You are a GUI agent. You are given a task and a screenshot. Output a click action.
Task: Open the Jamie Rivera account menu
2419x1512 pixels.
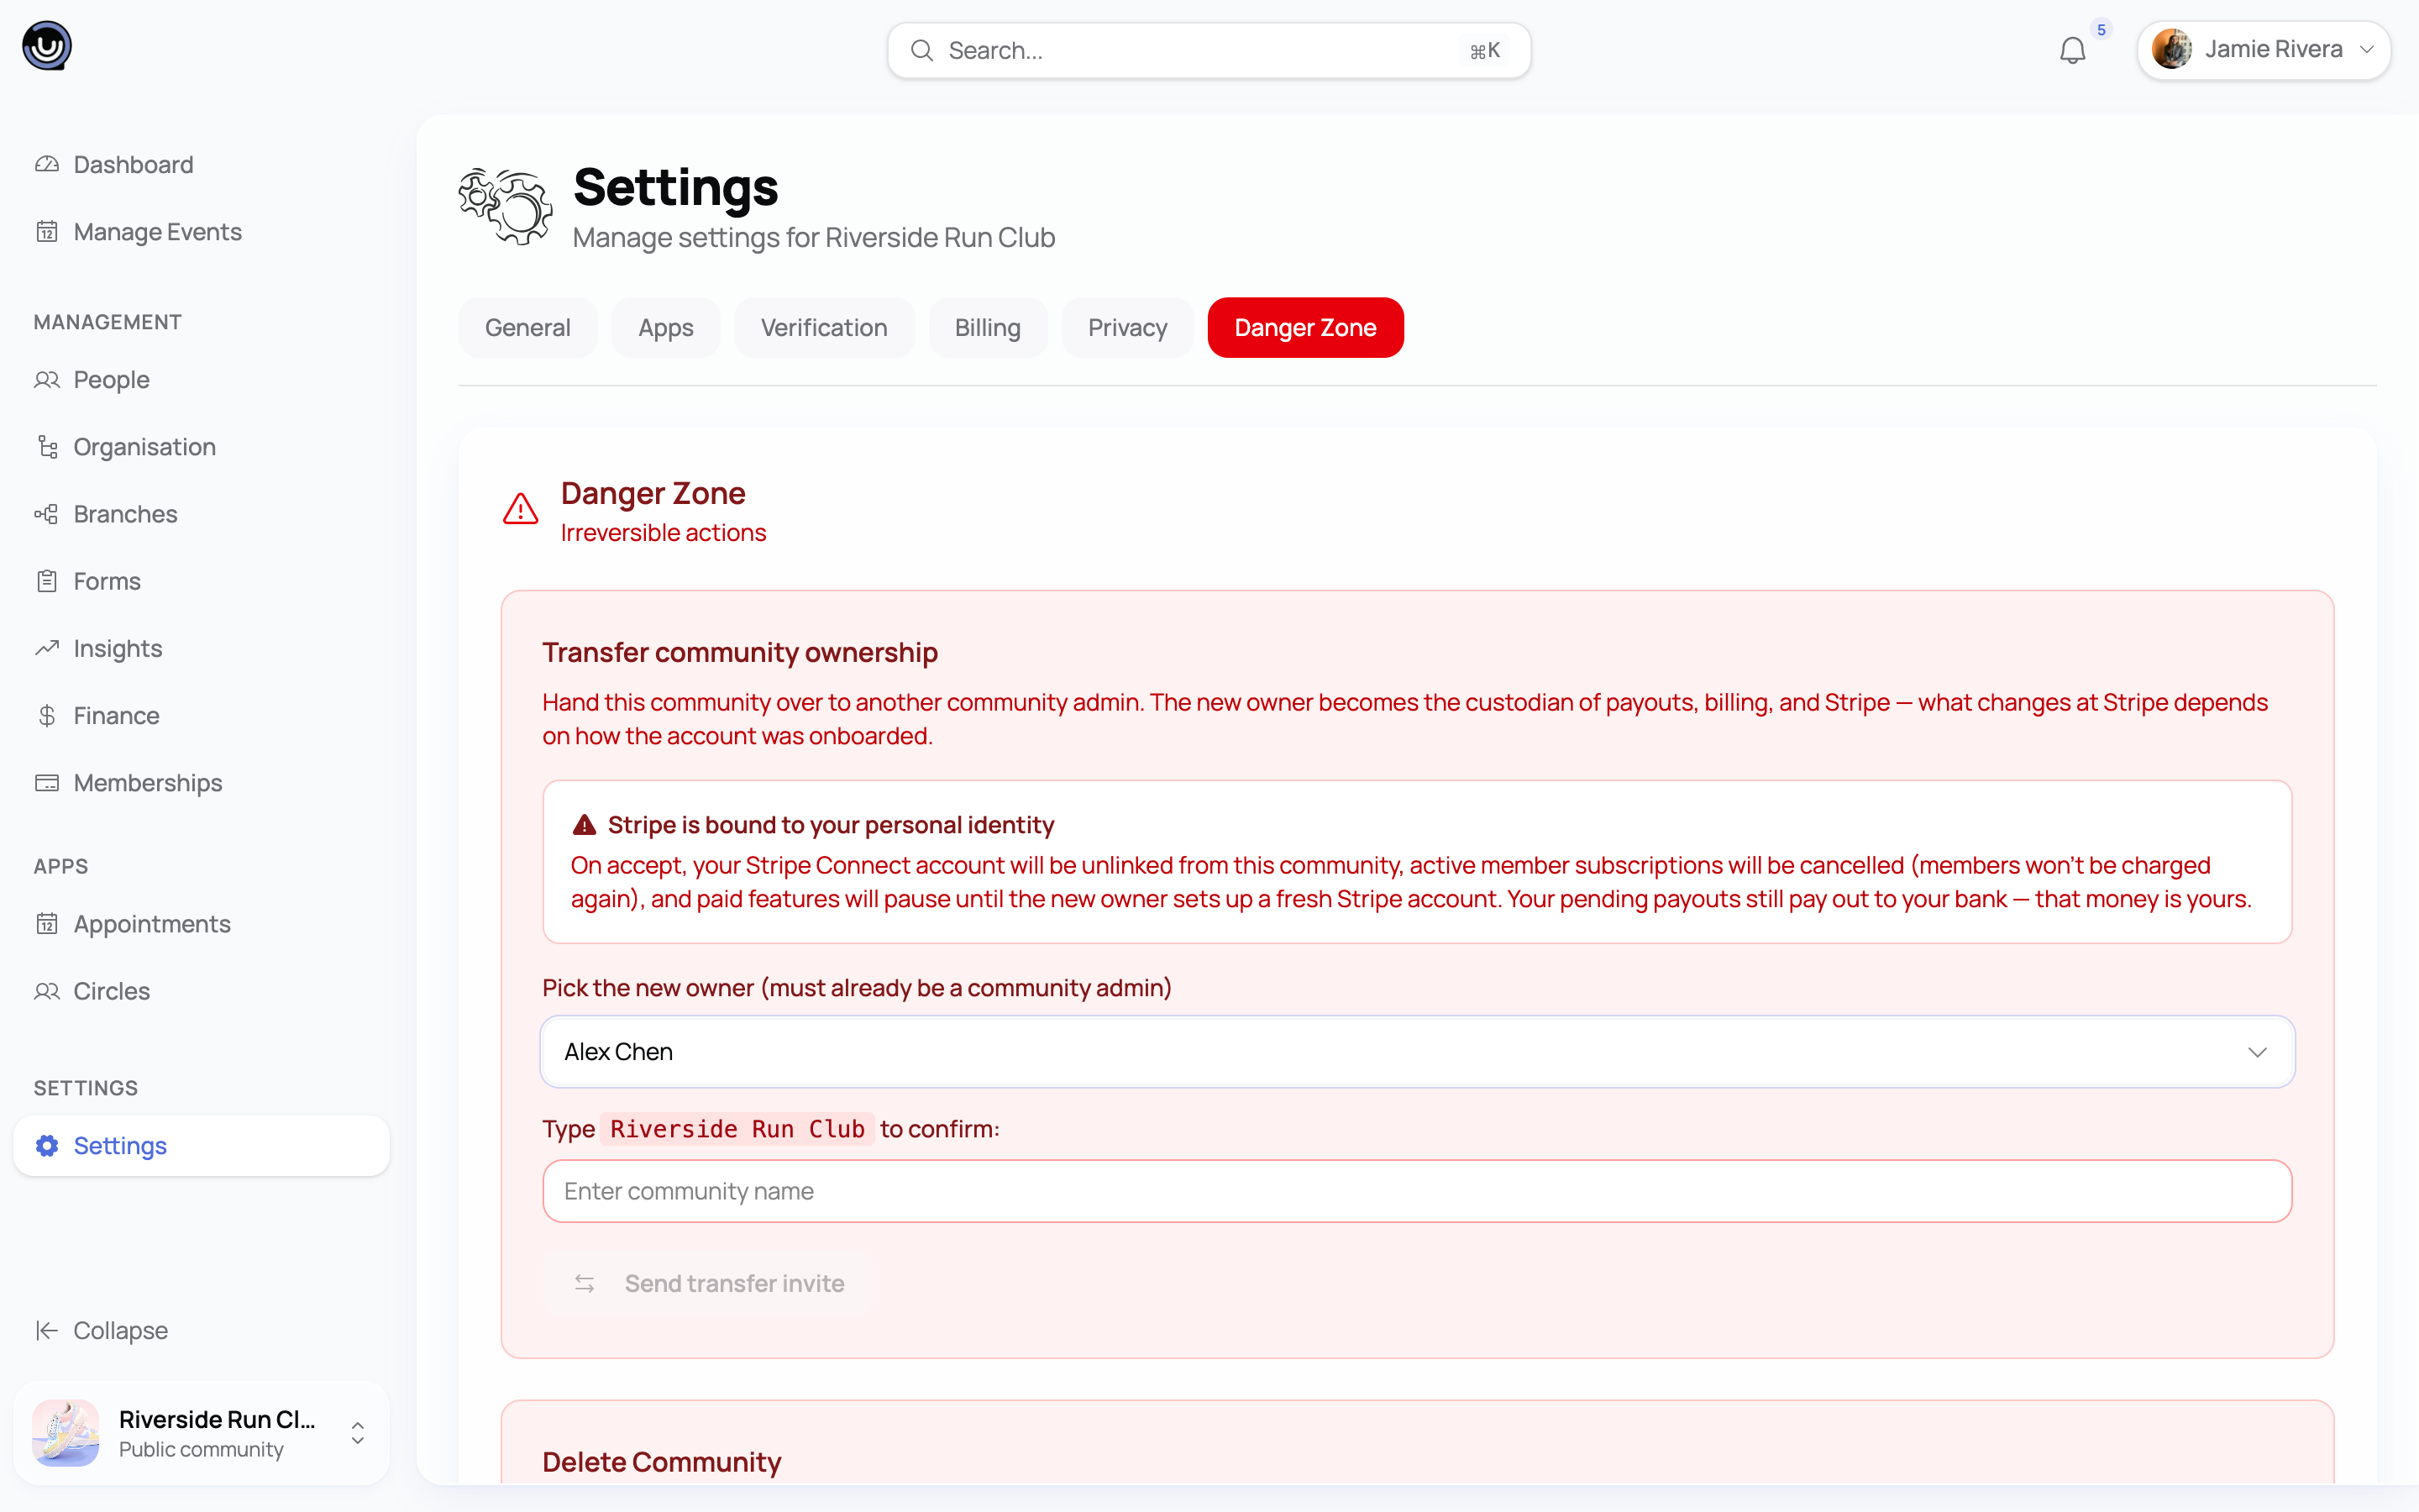pyautogui.click(x=2263, y=50)
